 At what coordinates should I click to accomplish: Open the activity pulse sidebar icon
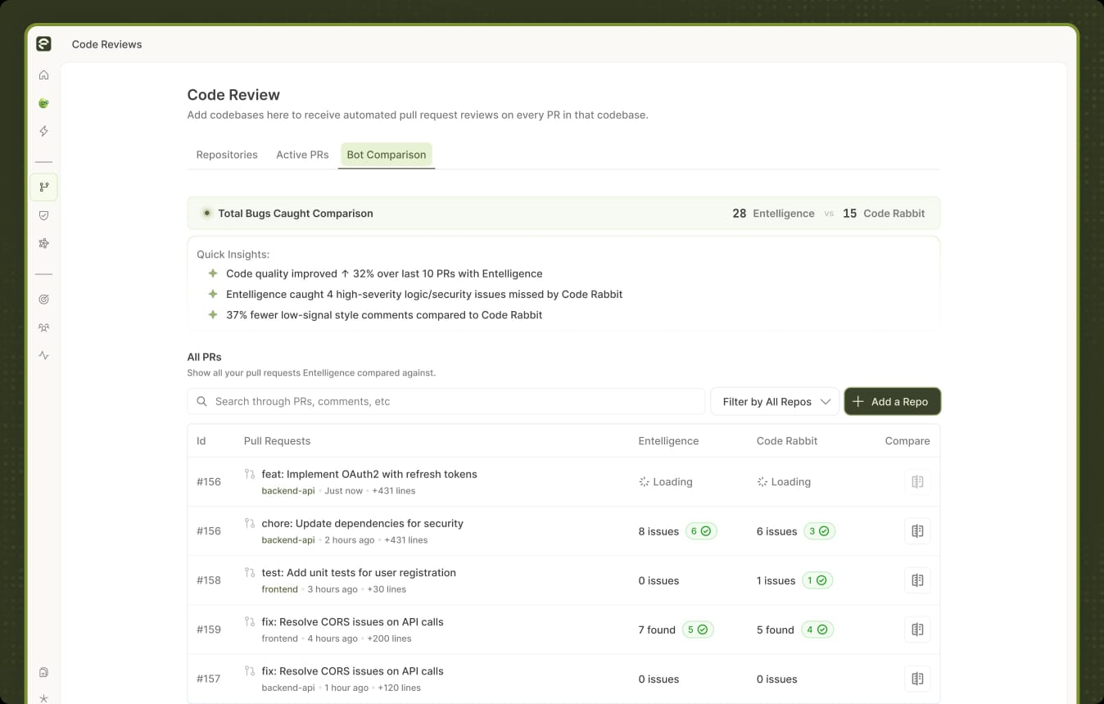[44, 355]
